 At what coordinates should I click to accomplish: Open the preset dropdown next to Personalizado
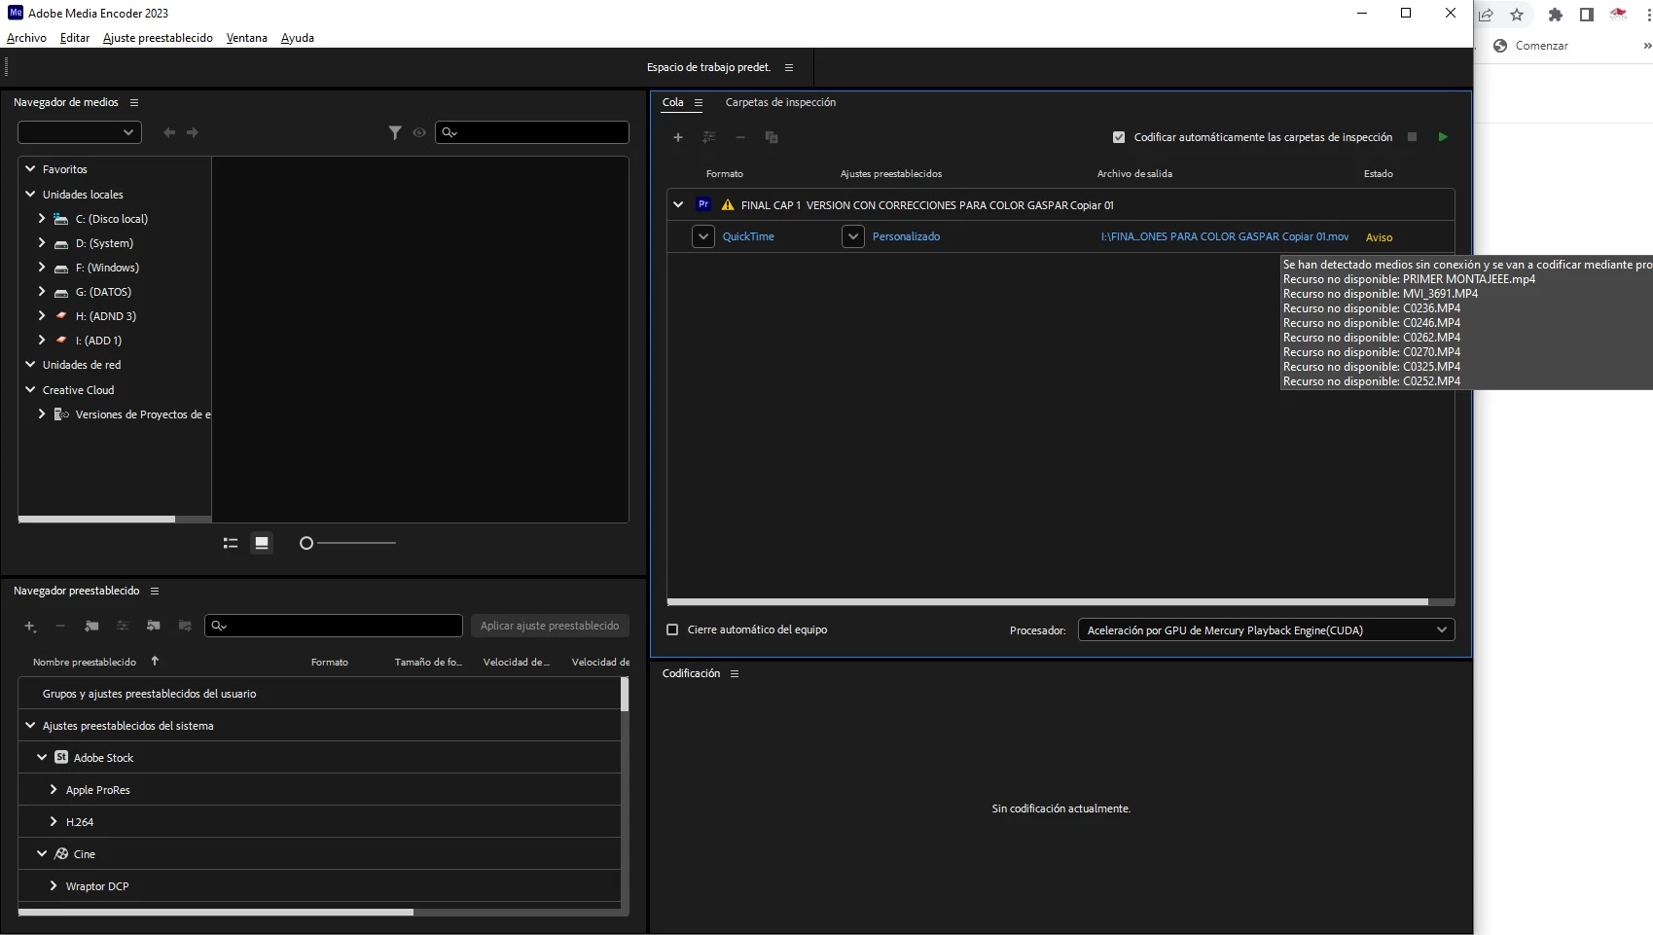coord(853,236)
